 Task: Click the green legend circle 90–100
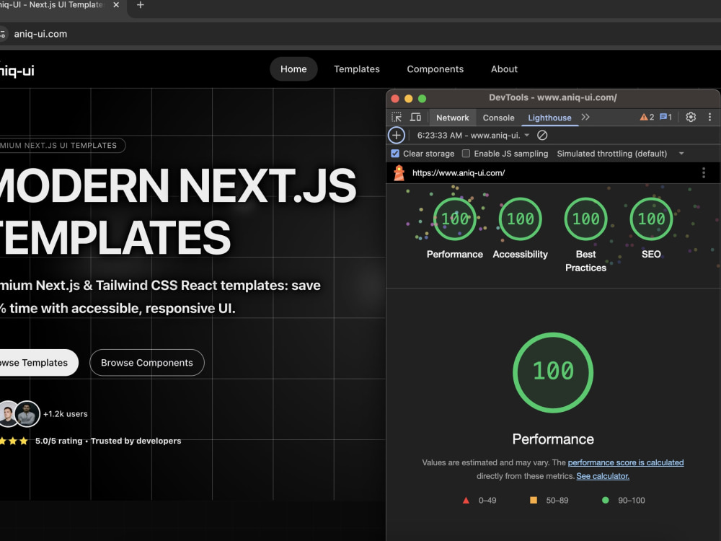pos(605,500)
